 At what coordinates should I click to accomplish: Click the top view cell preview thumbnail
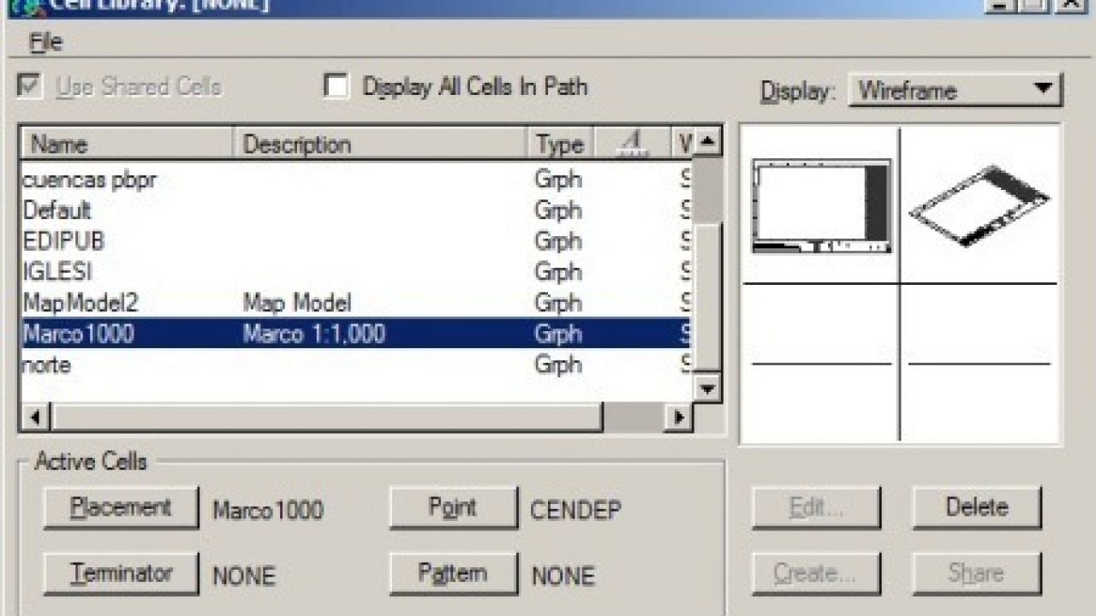tap(821, 206)
